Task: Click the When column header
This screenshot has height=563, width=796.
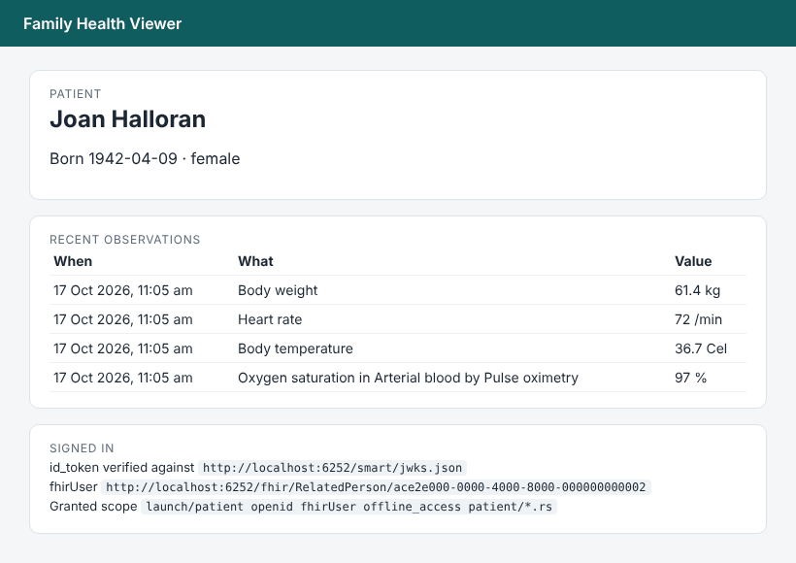Action: (73, 261)
